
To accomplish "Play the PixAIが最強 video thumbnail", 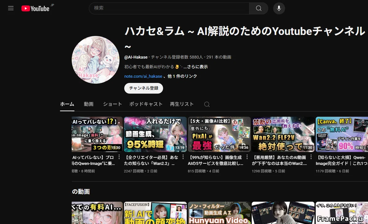I will [x=219, y=134].
